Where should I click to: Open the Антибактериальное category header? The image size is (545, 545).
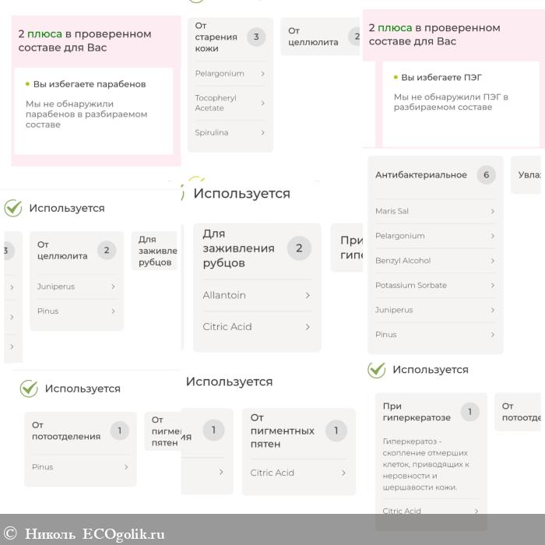[421, 175]
